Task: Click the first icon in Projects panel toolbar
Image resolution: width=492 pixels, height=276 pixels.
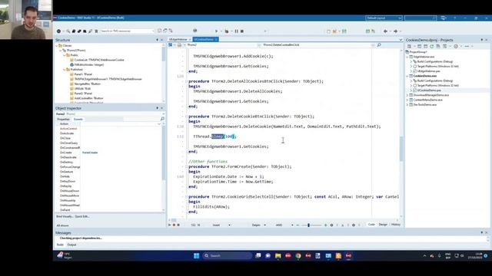Action: point(409,46)
